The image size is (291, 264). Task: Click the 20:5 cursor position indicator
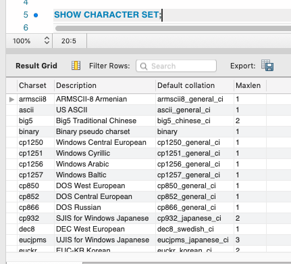(69, 41)
